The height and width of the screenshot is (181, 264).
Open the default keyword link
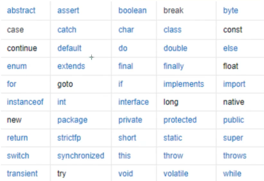[69, 48]
